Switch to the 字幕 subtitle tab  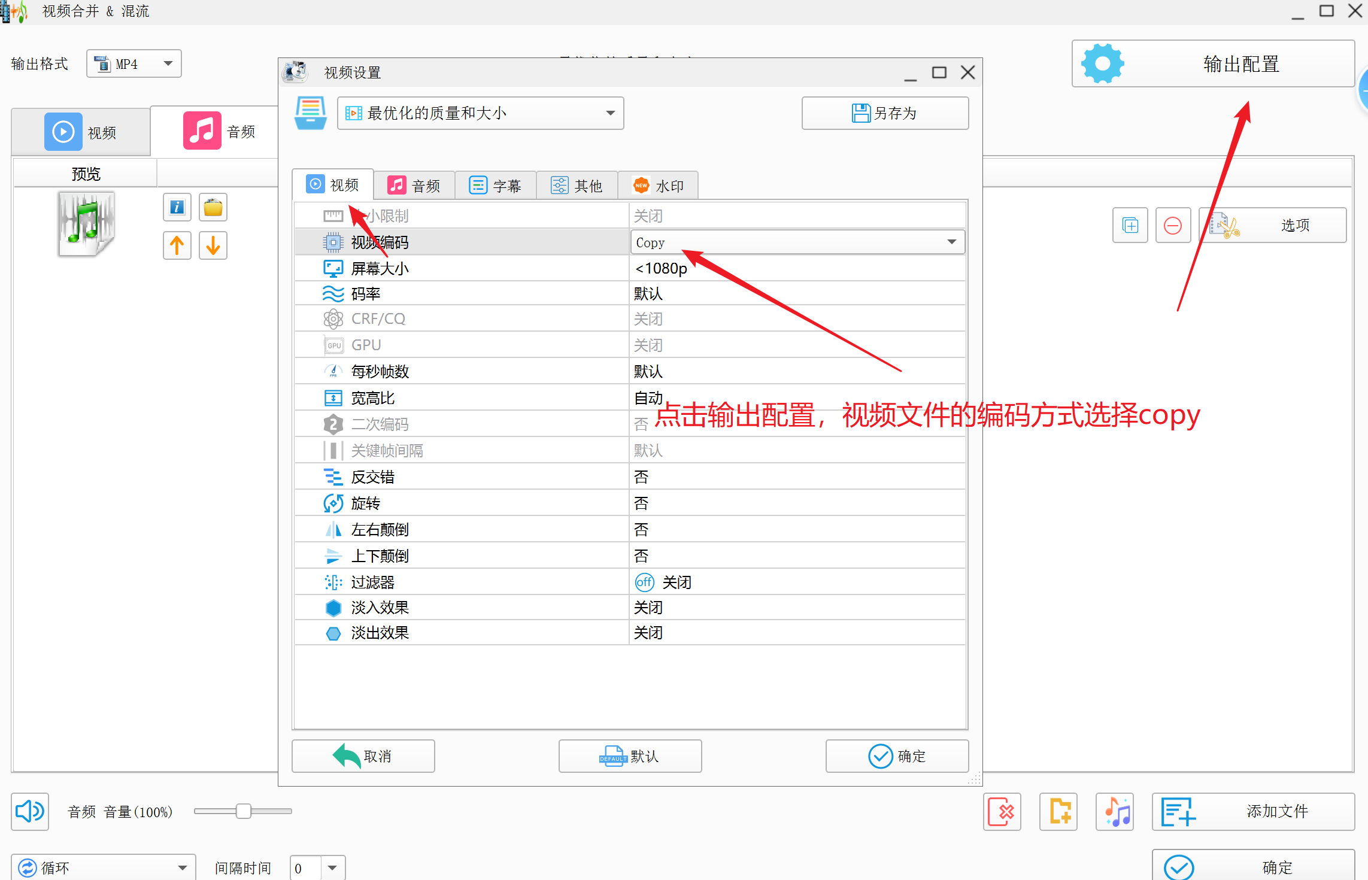pyautogui.click(x=495, y=186)
